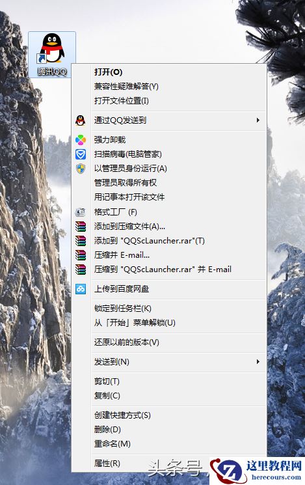Screen dimensions: 305x485
Task: Click the Baidu Netdisk icon beside 上传到百度网盘
Action: pos(81,289)
